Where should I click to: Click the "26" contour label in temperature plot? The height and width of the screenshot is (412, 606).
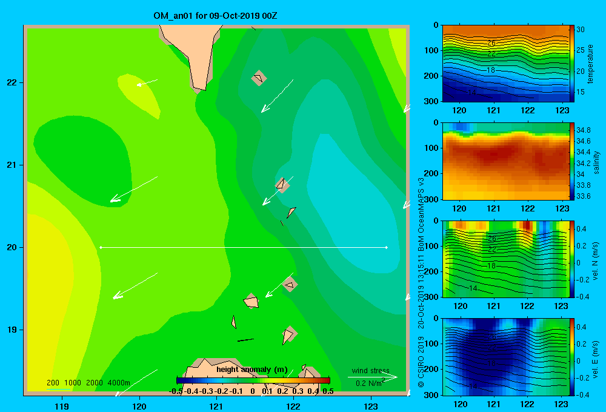[491, 43]
